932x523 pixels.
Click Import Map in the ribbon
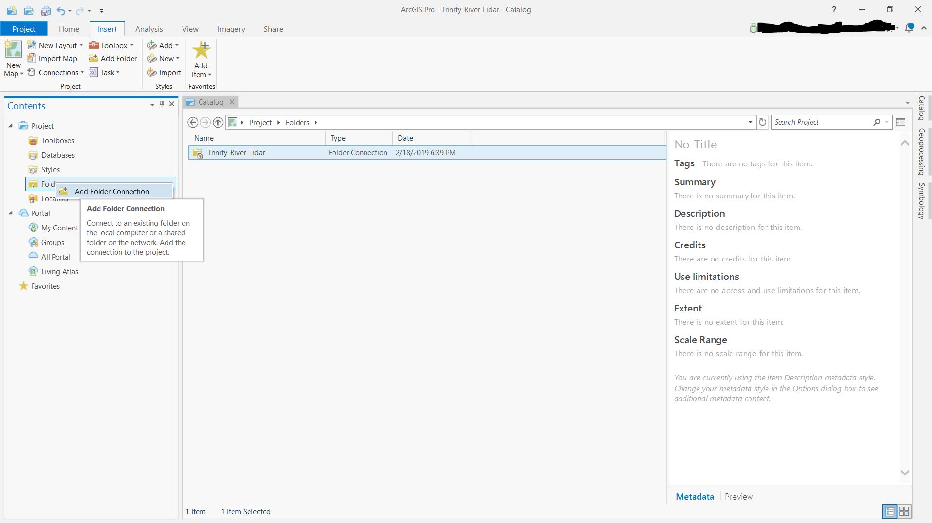point(52,59)
